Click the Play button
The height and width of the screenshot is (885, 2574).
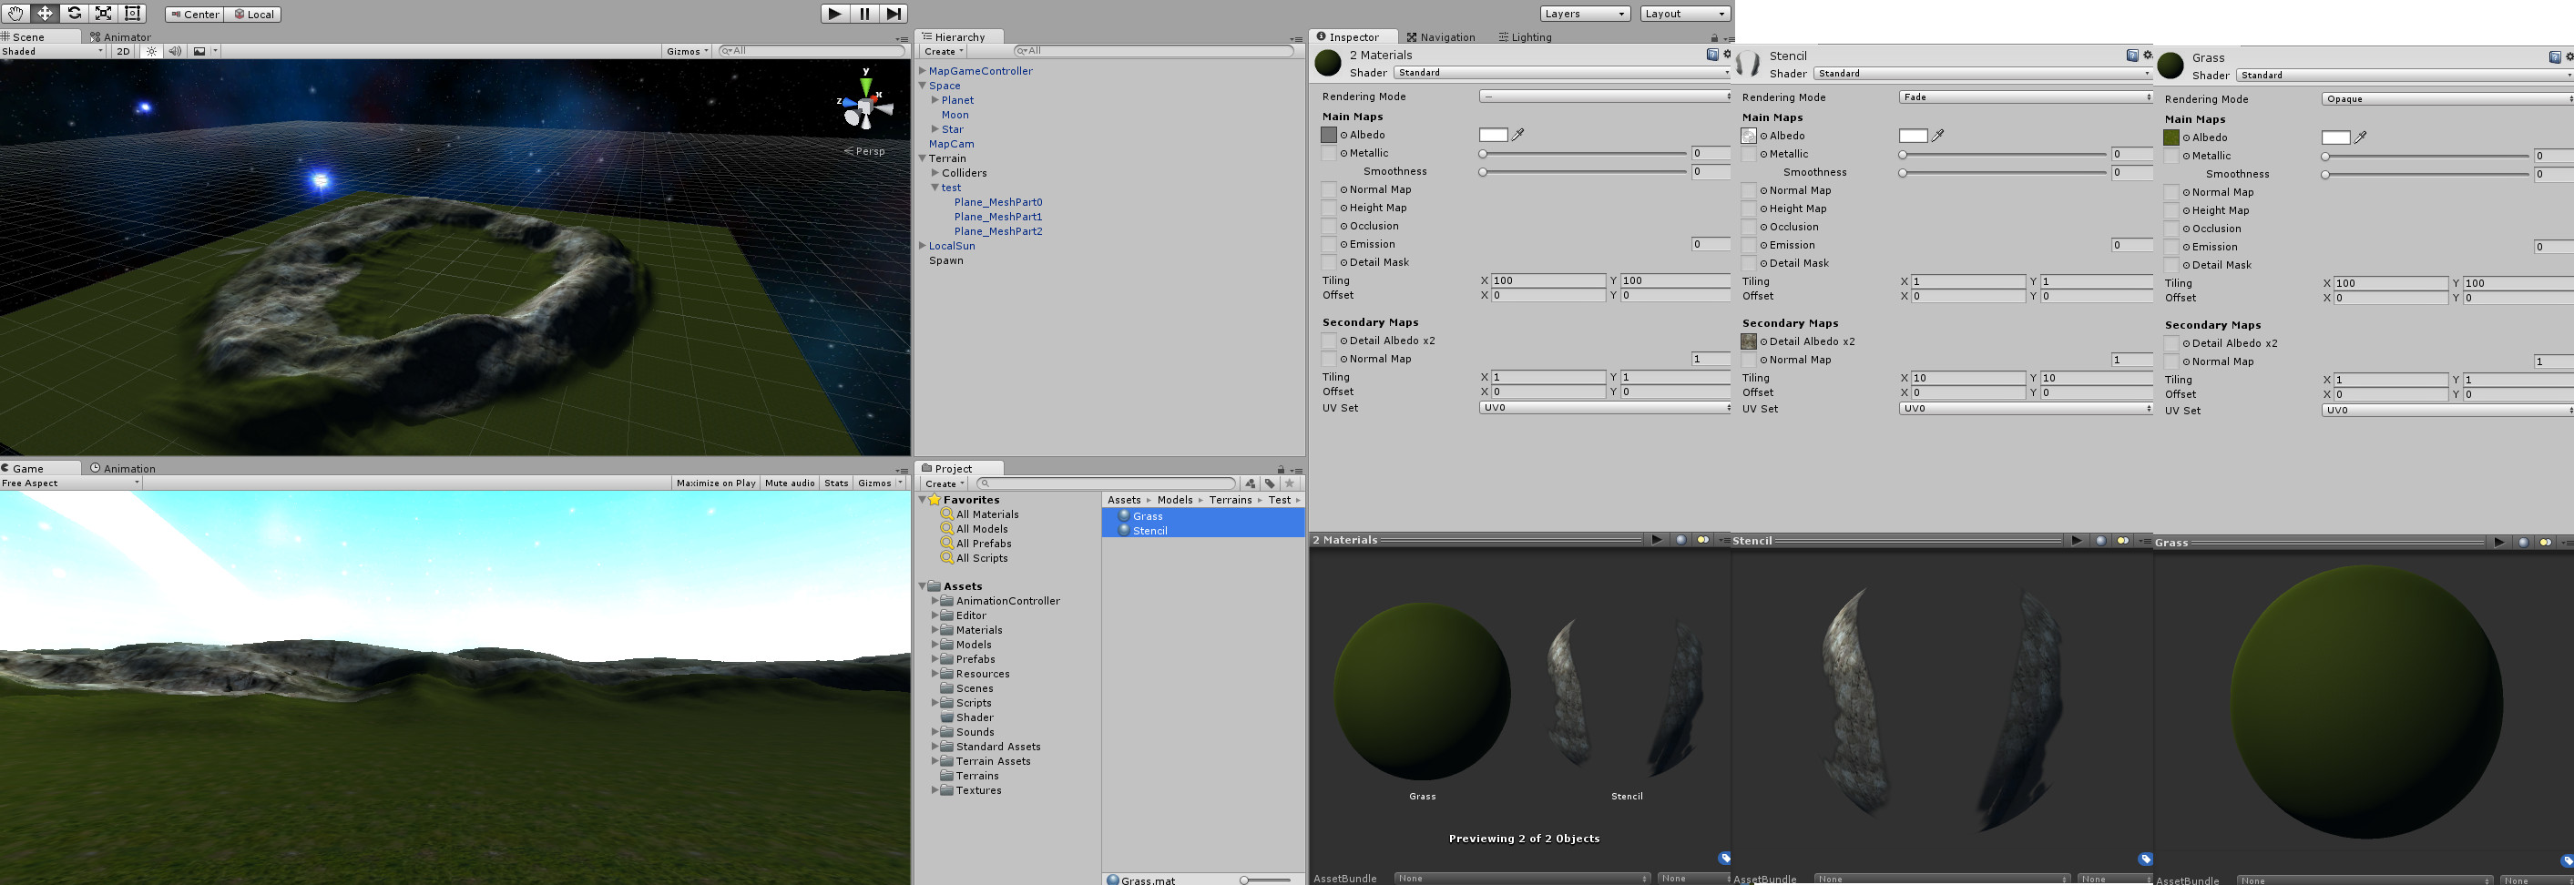[834, 13]
